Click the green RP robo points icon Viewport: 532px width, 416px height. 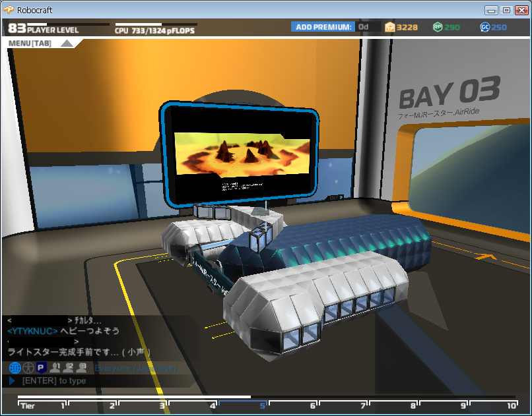tap(438, 27)
